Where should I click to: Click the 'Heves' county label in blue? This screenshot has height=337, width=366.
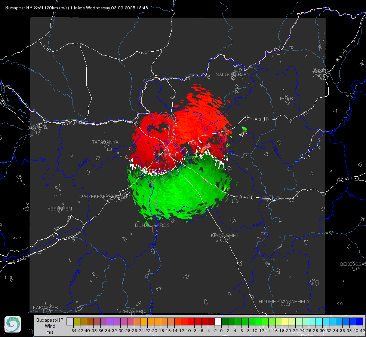[276, 152]
